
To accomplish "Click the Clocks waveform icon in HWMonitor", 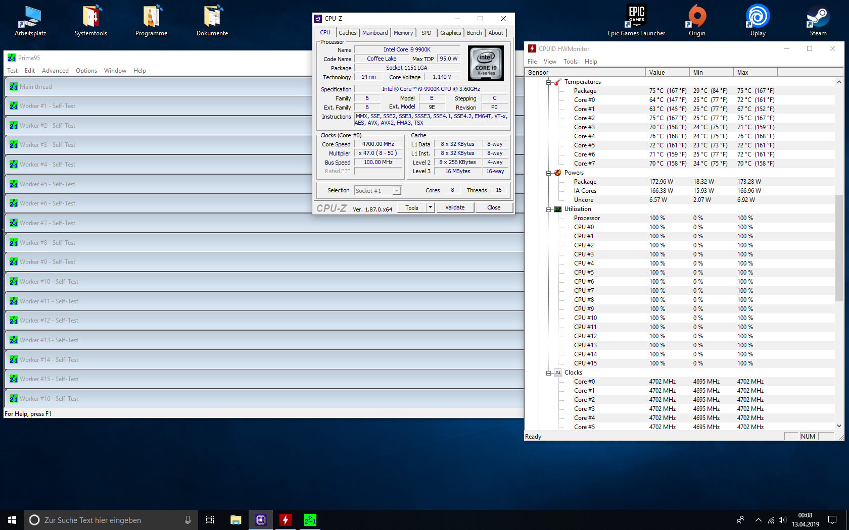I will pos(558,373).
